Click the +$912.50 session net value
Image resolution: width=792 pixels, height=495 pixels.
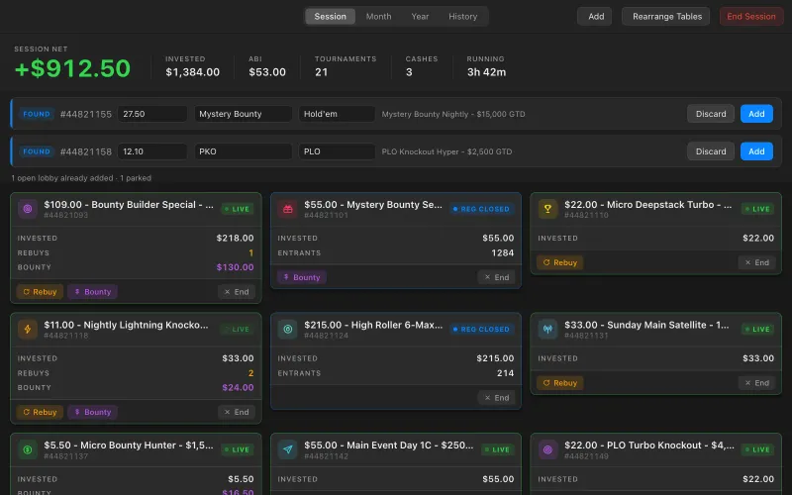coord(72,68)
